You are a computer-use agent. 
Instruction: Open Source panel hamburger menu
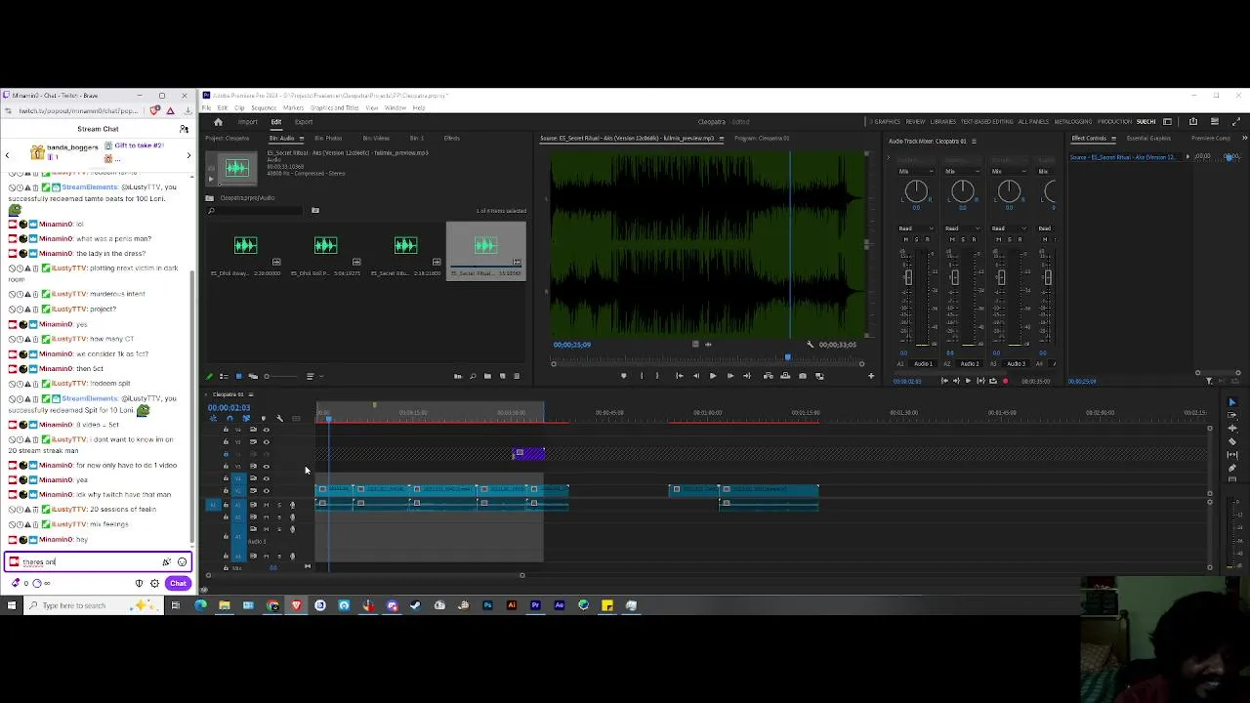(722, 139)
